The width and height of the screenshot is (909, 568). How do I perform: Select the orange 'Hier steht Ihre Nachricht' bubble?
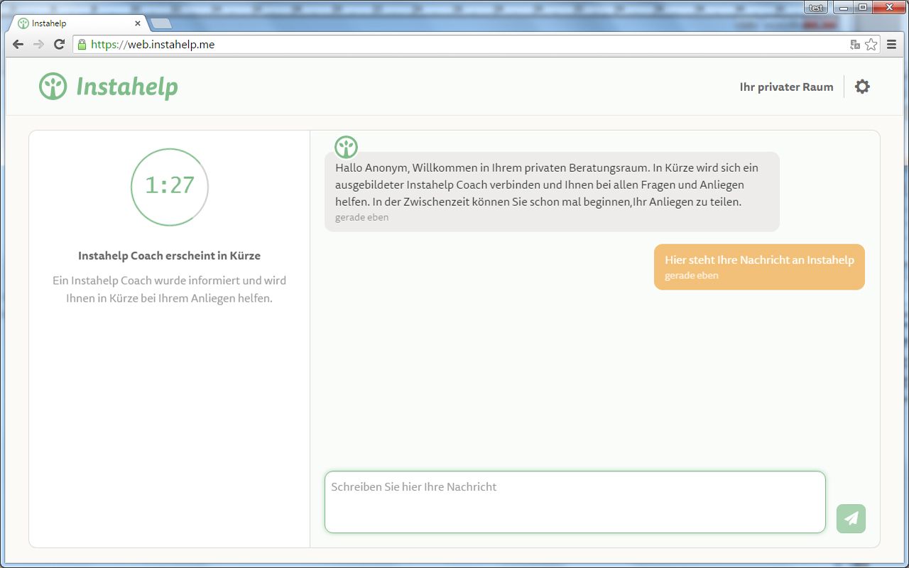[758, 267]
